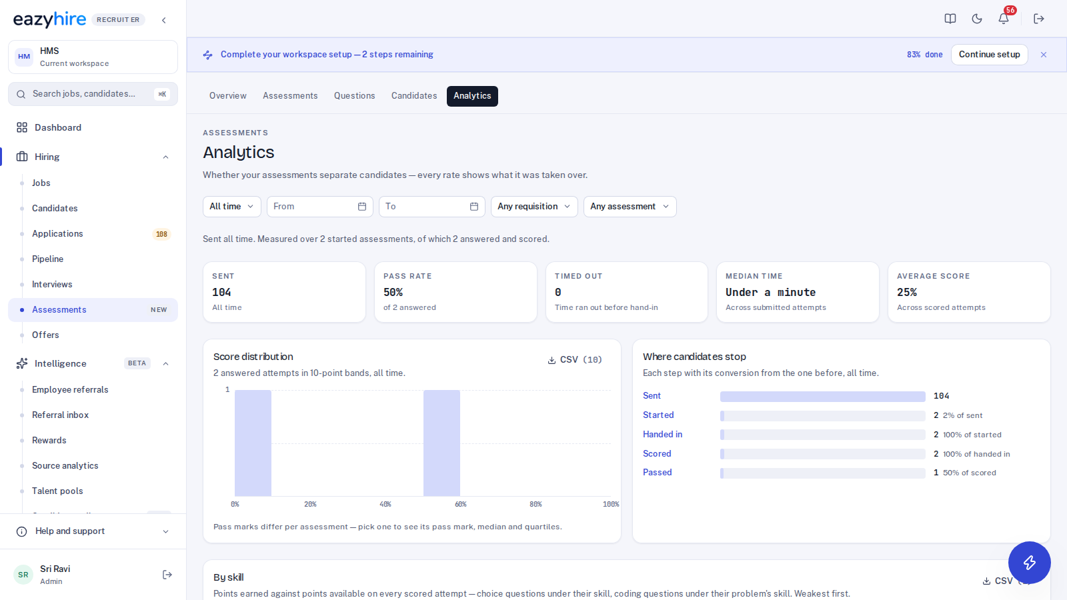This screenshot has width=1067, height=600.
Task: Sign out using icon beside Sri Ravi
Action: point(167,575)
